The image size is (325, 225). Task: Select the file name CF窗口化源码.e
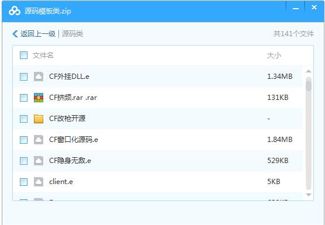click(74, 140)
